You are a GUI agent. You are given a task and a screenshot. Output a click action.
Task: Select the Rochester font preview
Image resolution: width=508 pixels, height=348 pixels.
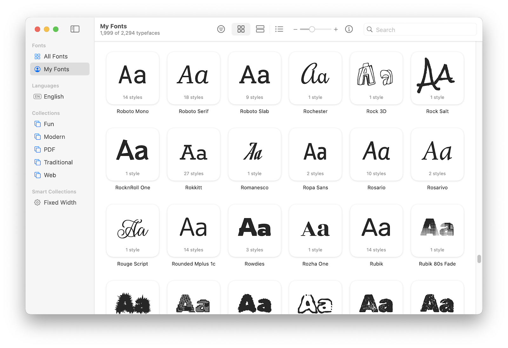(315, 78)
